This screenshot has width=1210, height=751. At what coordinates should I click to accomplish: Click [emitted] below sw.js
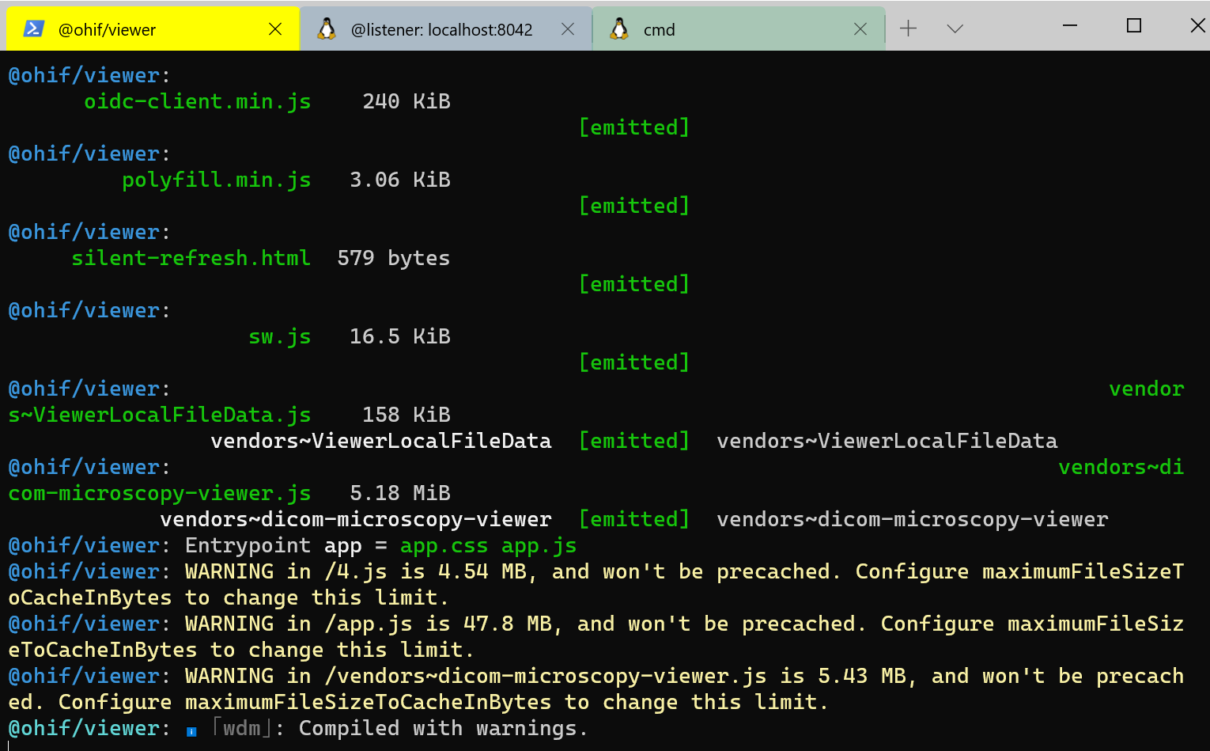tap(634, 362)
